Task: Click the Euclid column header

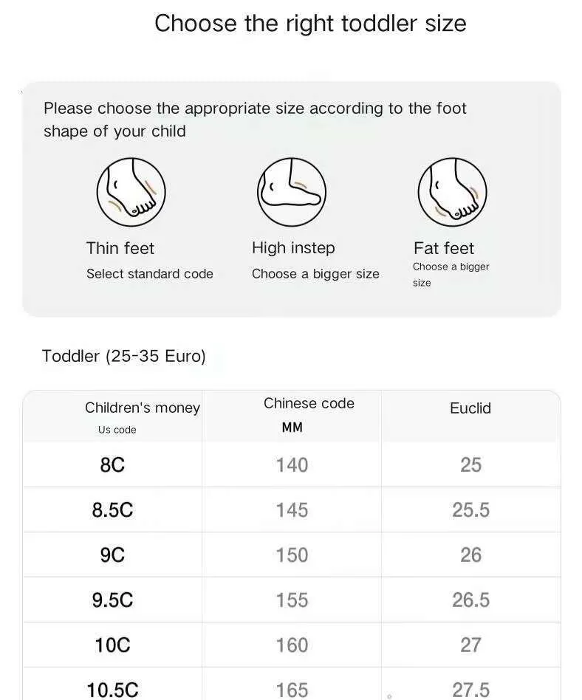Action: [x=470, y=408]
